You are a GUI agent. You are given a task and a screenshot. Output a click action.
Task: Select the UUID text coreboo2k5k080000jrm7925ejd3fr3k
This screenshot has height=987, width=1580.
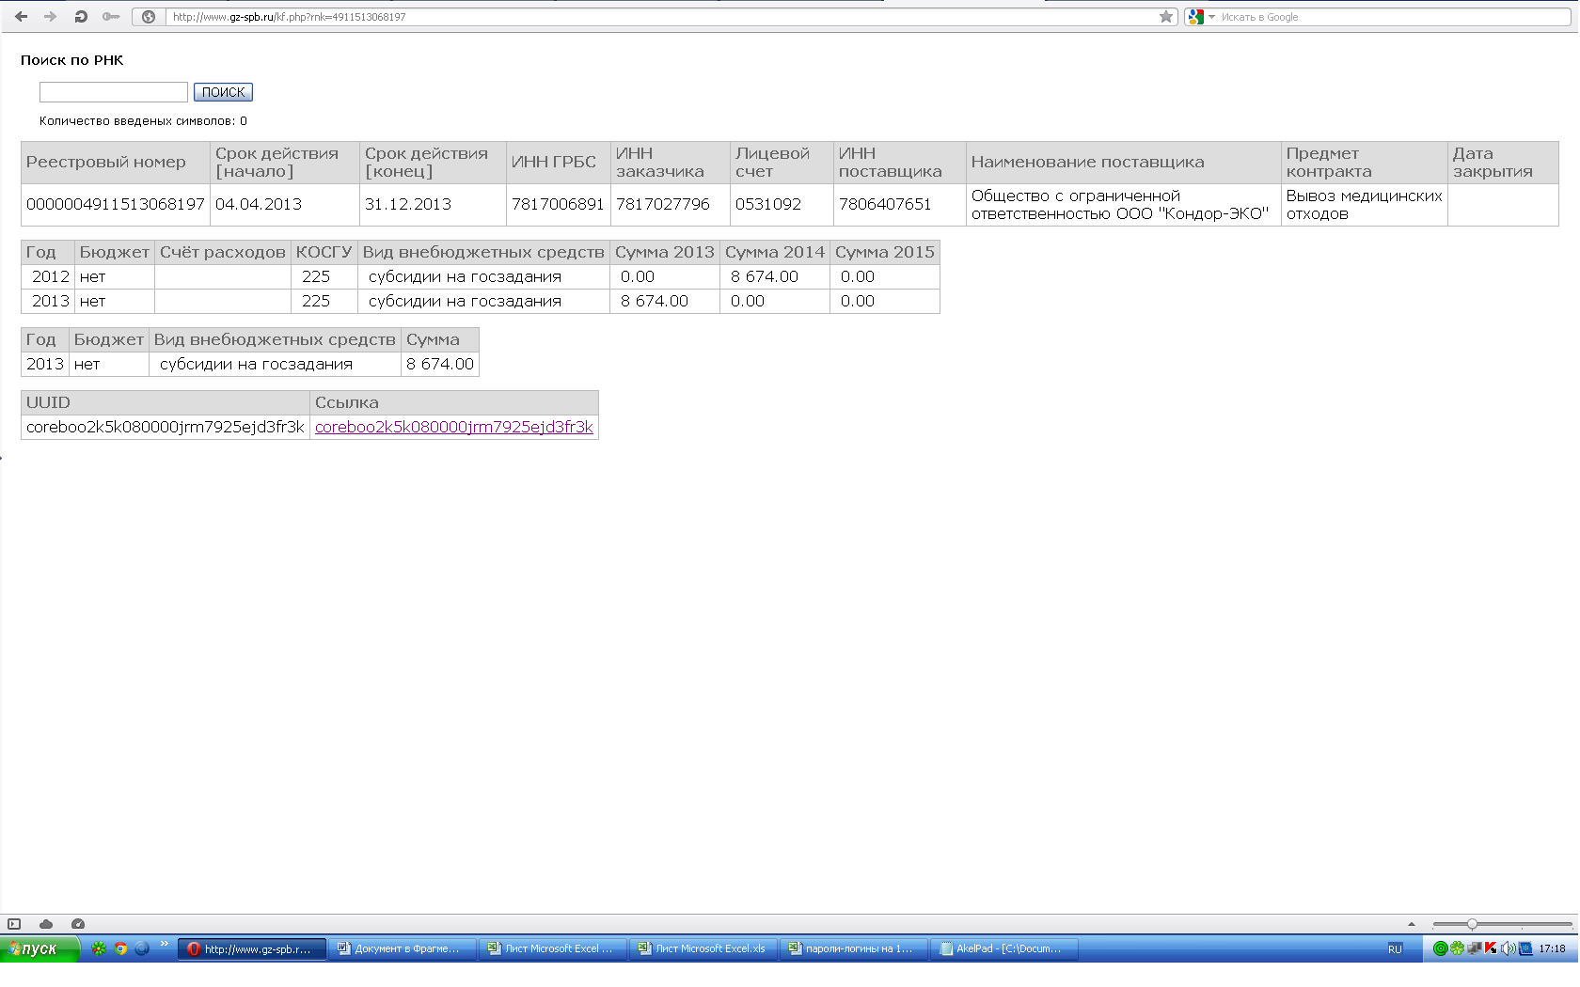[166, 427]
